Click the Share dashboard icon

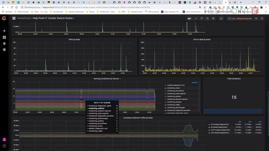202,18
